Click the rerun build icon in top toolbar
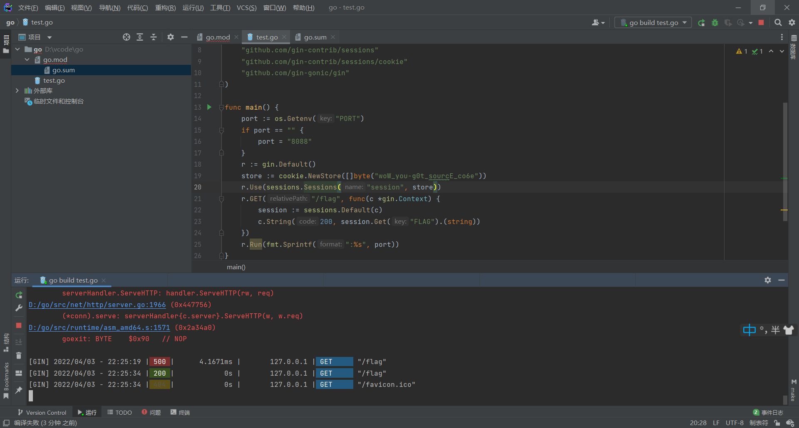Viewport: 799px width, 428px height. 702,23
